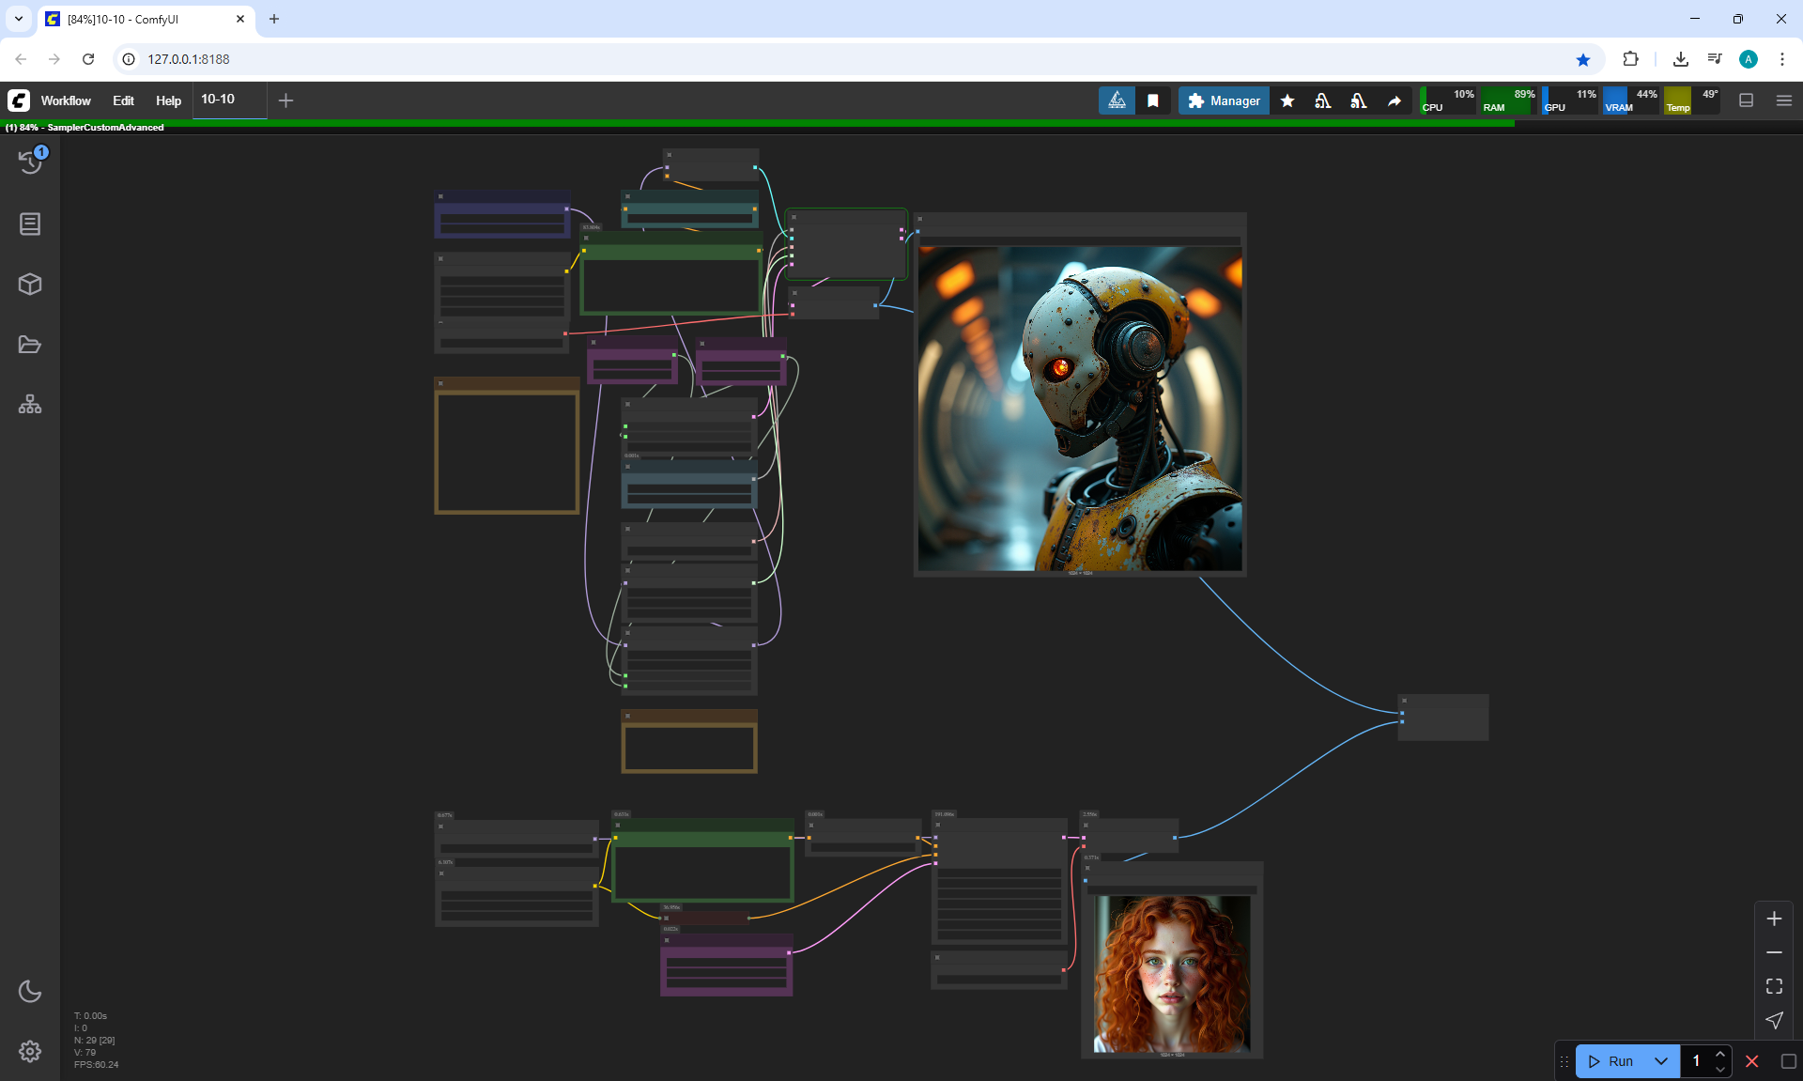Increment the batch count stepper up
The height and width of the screenshot is (1081, 1803).
1720,1054
